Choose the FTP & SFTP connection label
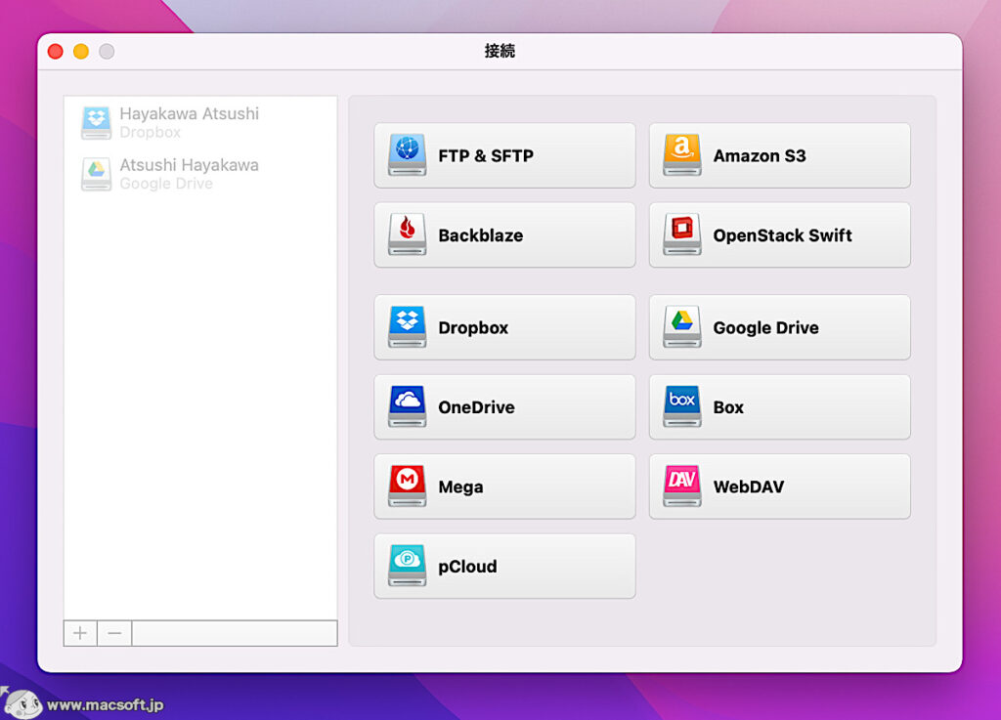 [486, 156]
